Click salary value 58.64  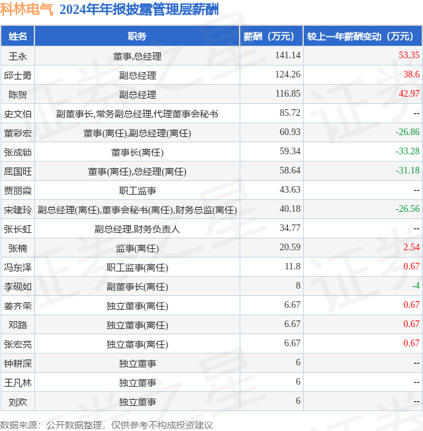(x=290, y=171)
